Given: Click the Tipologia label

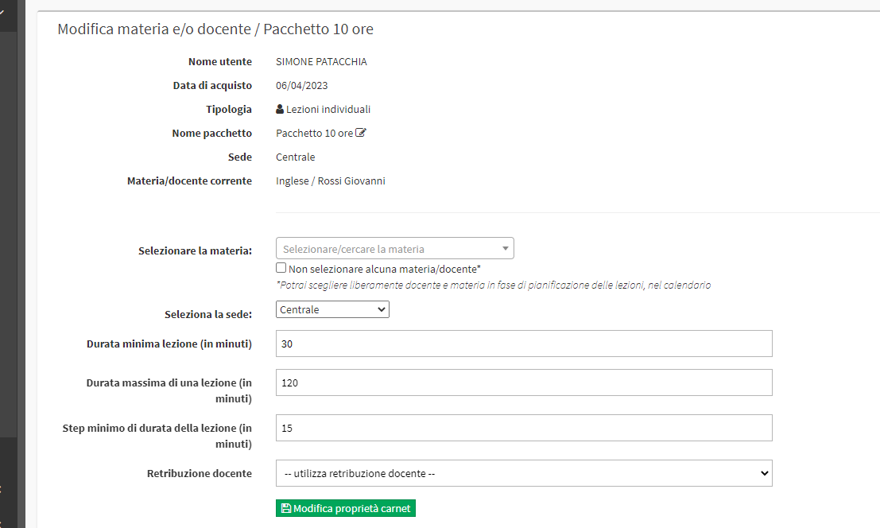Looking at the screenshot, I should (x=228, y=110).
